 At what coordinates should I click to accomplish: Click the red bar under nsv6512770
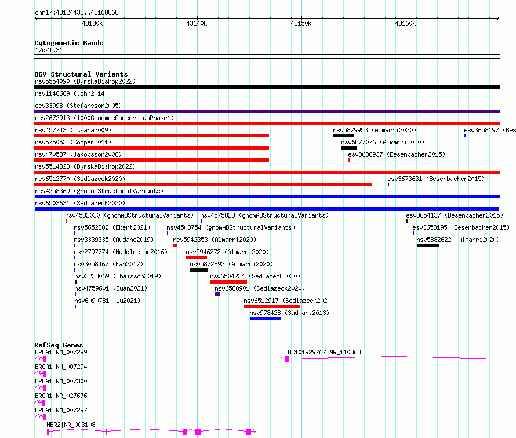point(204,184)
